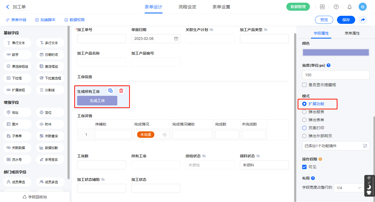Image resolution: width=375 pixels, height=202 pixels.
Task: Select the 弹出报表 mode radio button
Action: pyautogui.click(x=304, y=112)
